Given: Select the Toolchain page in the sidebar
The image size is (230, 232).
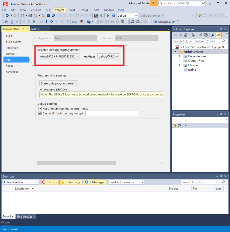Looking at the screenshot, I should click(x=12, y=48).
